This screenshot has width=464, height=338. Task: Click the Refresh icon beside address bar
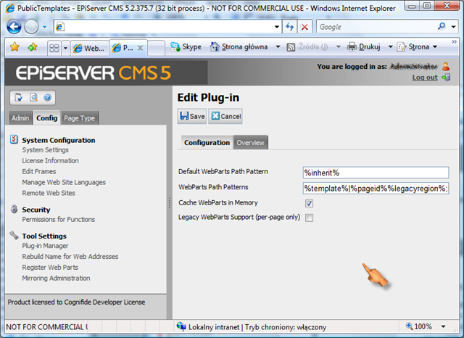[290, 27]
